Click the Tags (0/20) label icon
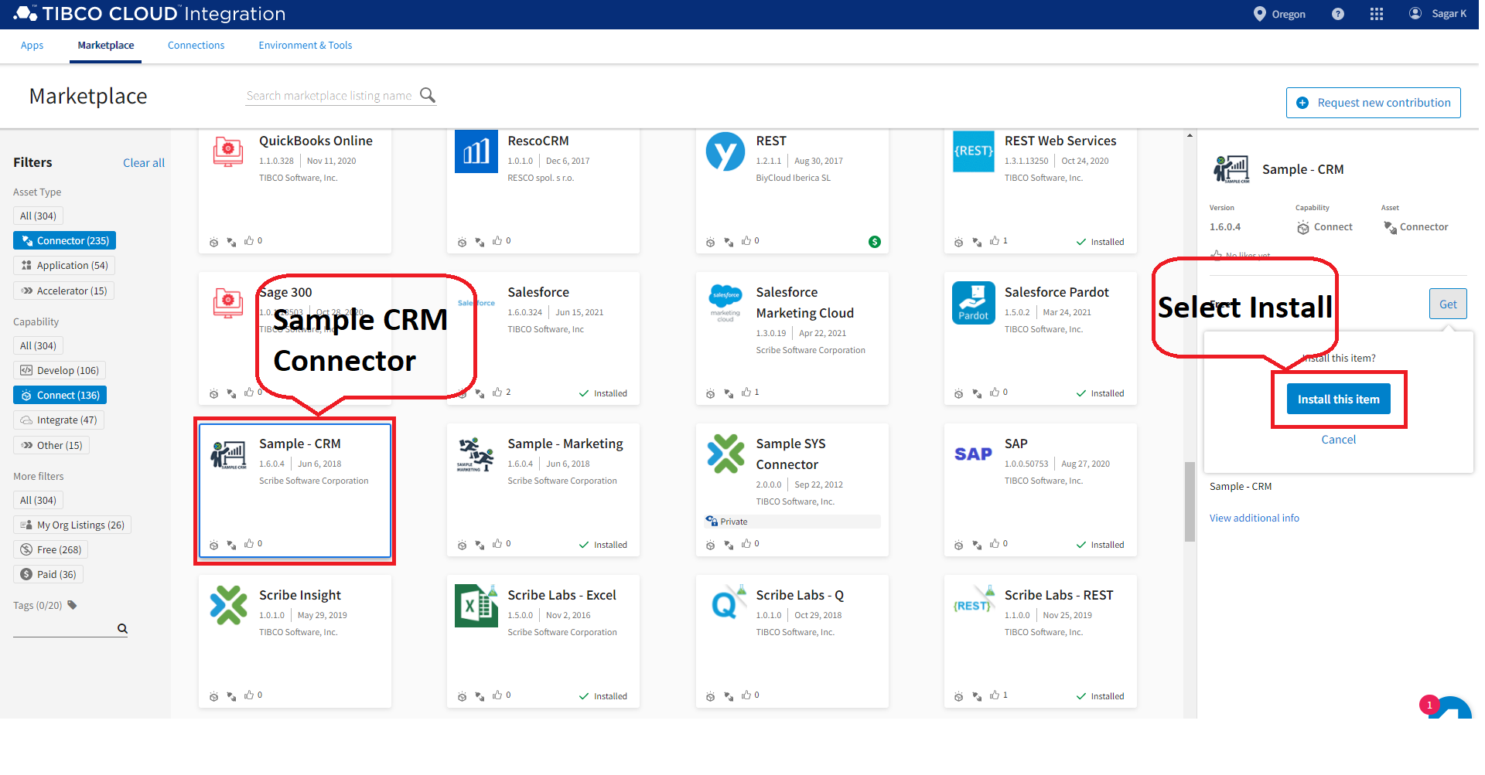Screen dimensions: 1485x775 coord(72,605)
